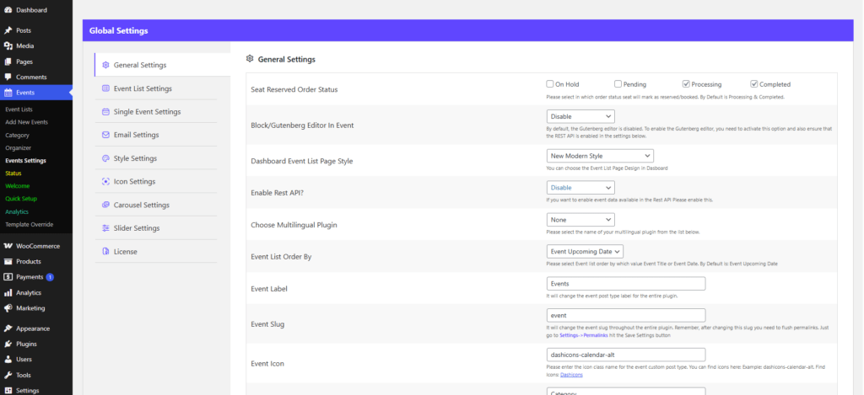864x395 pixels.
Task: Check the On Hold order status
Action: pyautogui.click(x=550, y=84)
